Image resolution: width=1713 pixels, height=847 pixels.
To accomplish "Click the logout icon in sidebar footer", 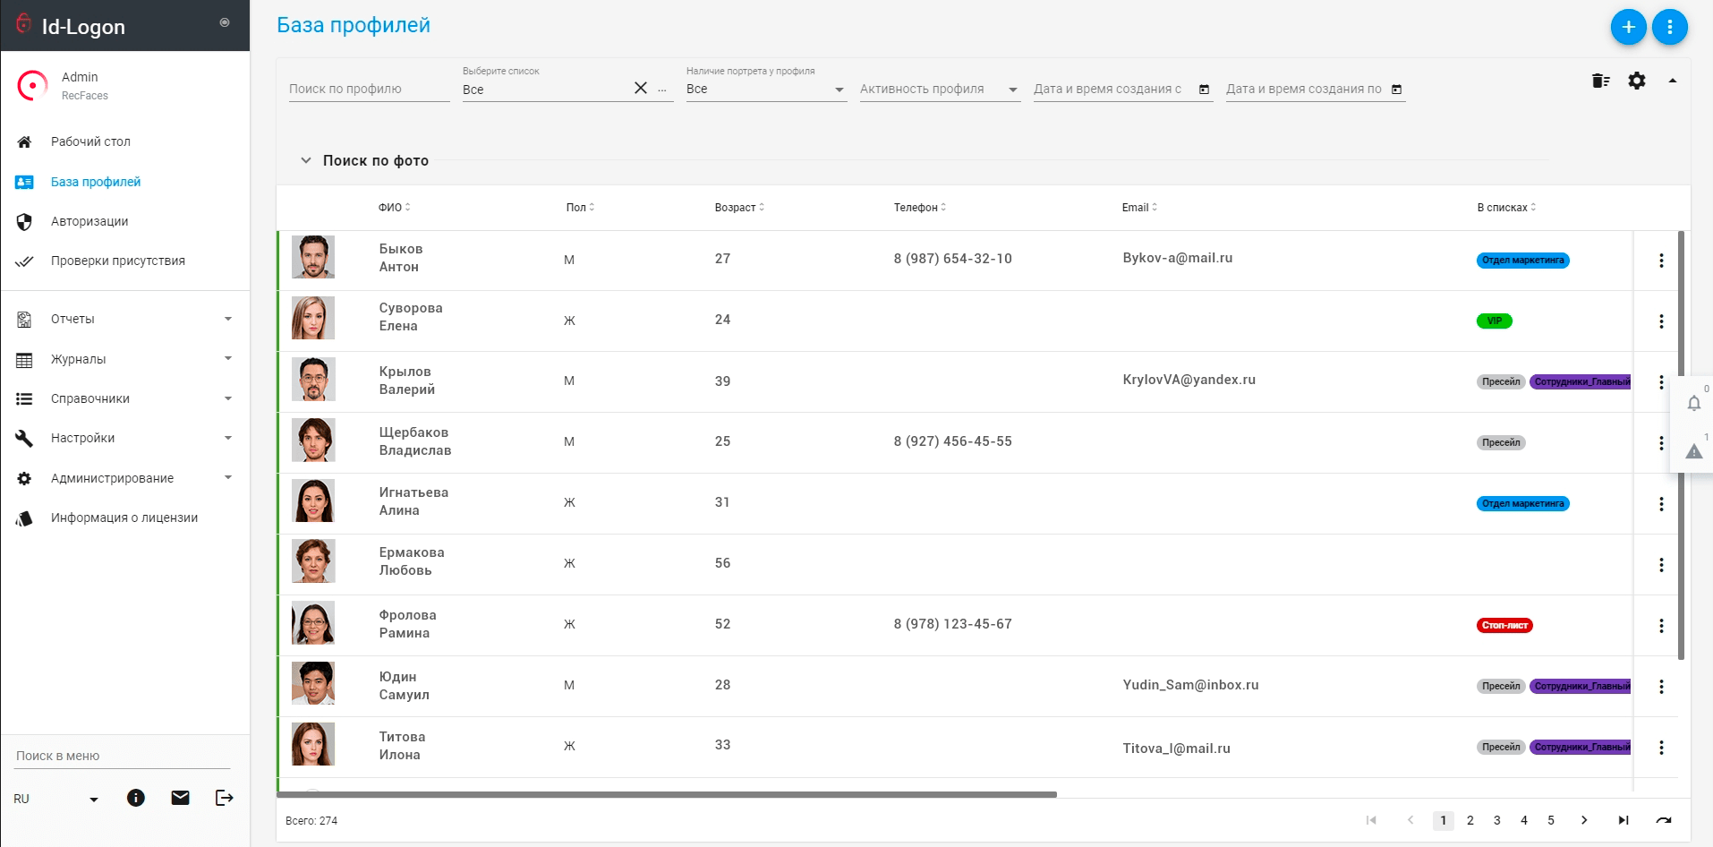I will point(224,798).
